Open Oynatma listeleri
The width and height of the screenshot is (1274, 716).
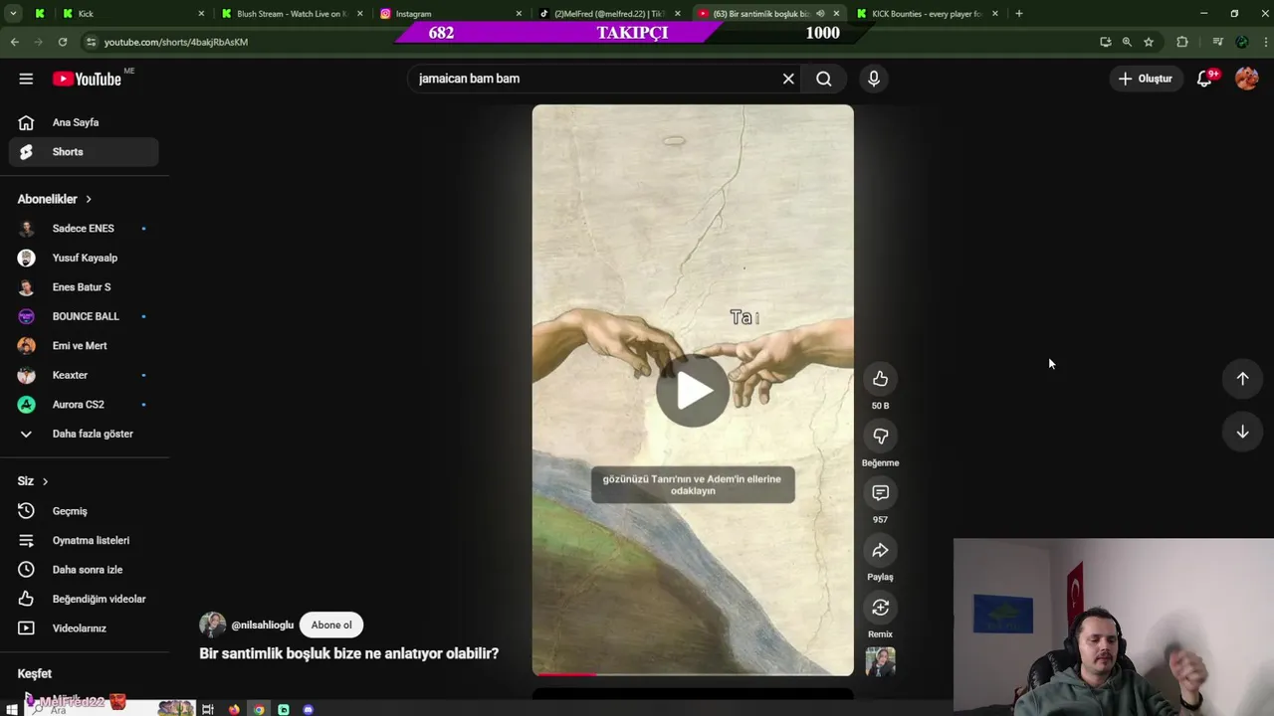click(84, 540)
